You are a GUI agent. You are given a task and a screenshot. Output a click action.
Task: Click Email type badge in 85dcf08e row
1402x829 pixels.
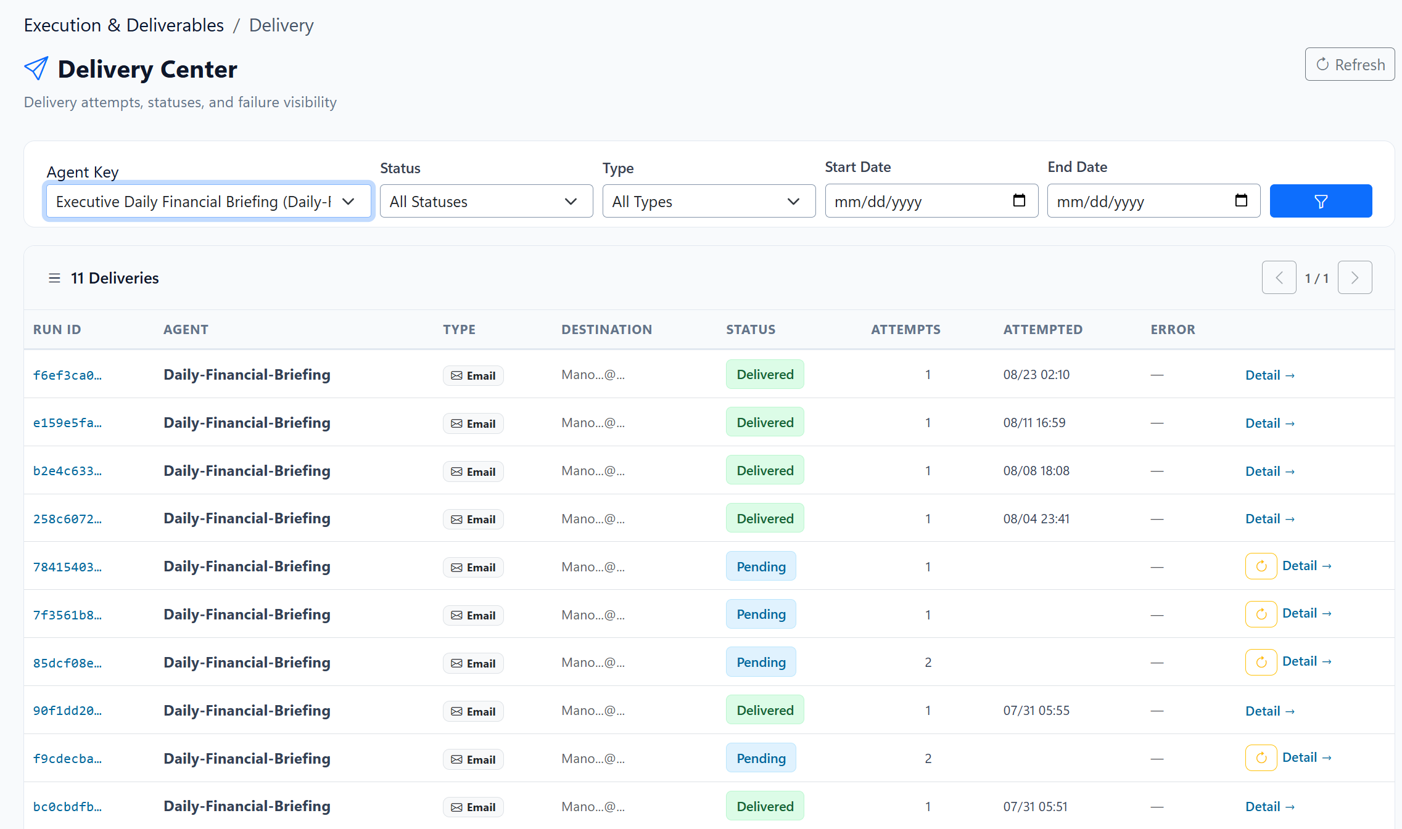coord(473,663)
